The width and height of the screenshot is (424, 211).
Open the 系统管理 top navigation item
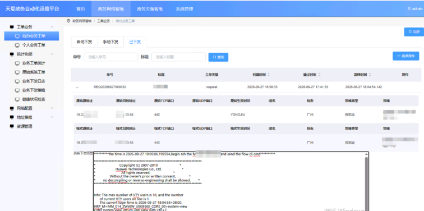pos(185,8)
